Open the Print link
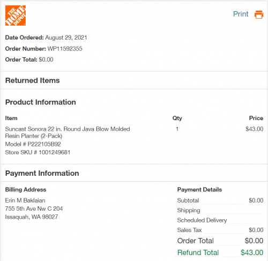Image resolution: width=268 pixels, height=261 pixels. 241,14
